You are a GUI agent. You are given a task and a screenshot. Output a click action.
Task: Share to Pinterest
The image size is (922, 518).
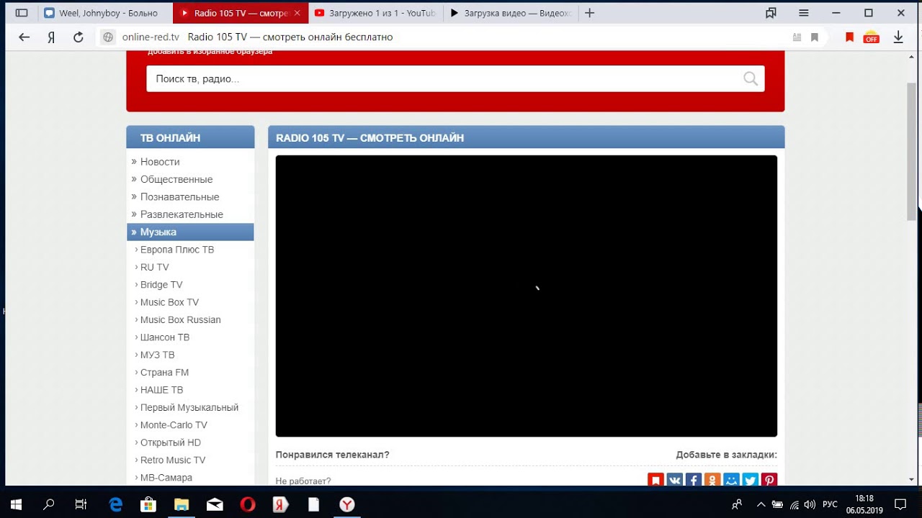click(x=769, y=480)
